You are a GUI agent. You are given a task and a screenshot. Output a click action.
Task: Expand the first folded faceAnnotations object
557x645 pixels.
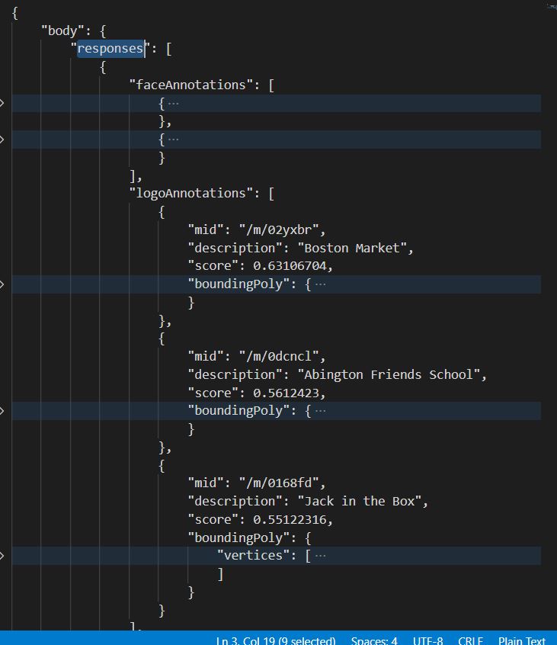coord(2,103)
